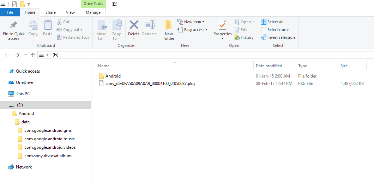
Task: Click Select all in the ribbon
Action: tap(272, 22)
